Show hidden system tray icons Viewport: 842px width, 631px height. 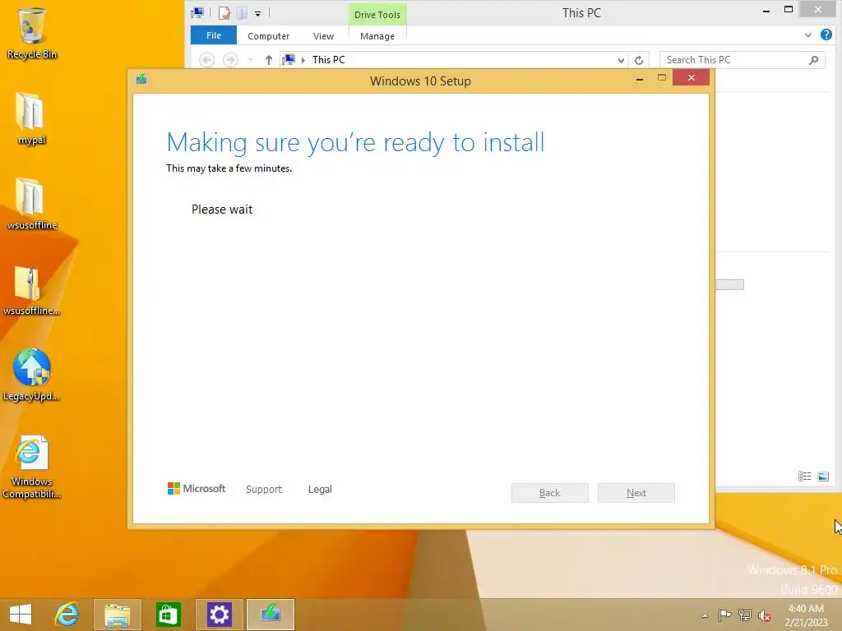click(705, 615)
